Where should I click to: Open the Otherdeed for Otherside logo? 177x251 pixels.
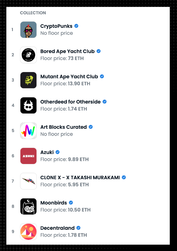coord(28,105)
